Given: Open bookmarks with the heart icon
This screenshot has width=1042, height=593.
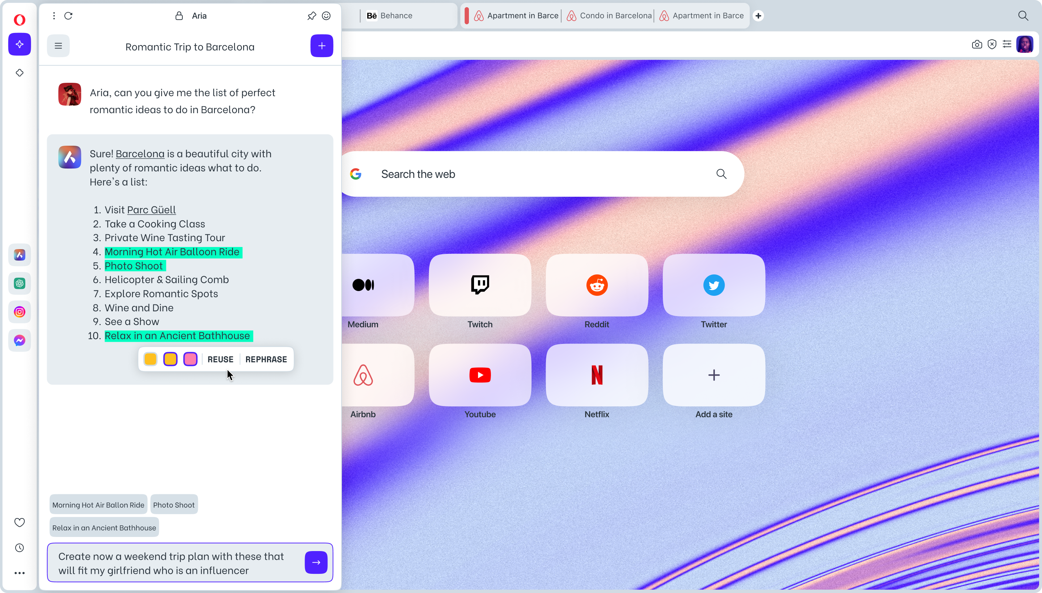Looking at the screenshot, I should click(x=19, y=521).
